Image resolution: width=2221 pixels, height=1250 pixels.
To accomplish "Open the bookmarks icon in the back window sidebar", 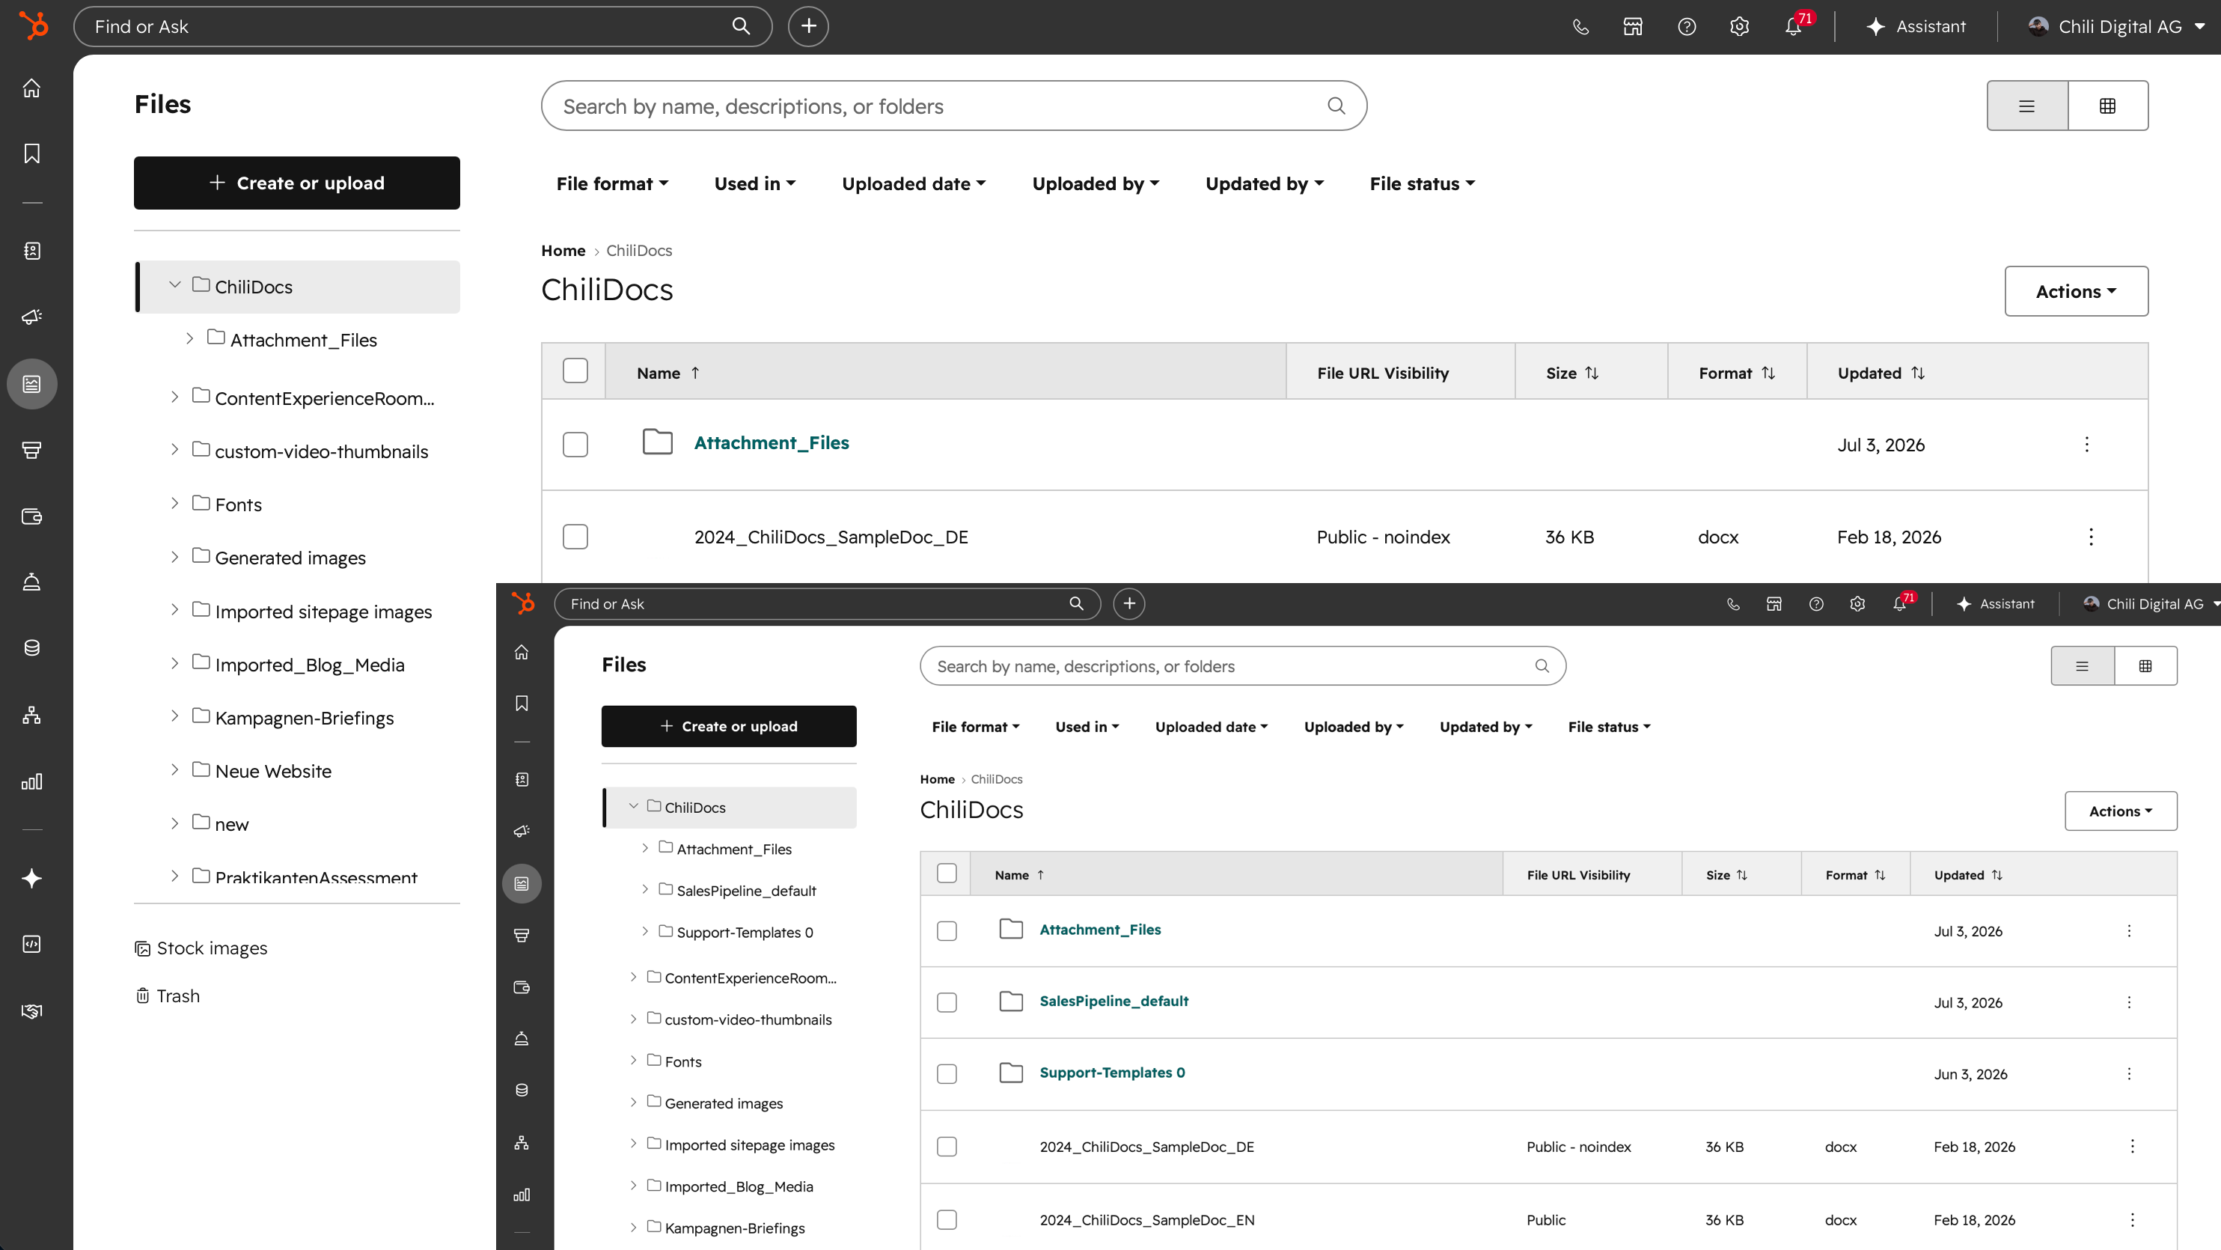I will (x=32, y=153).
